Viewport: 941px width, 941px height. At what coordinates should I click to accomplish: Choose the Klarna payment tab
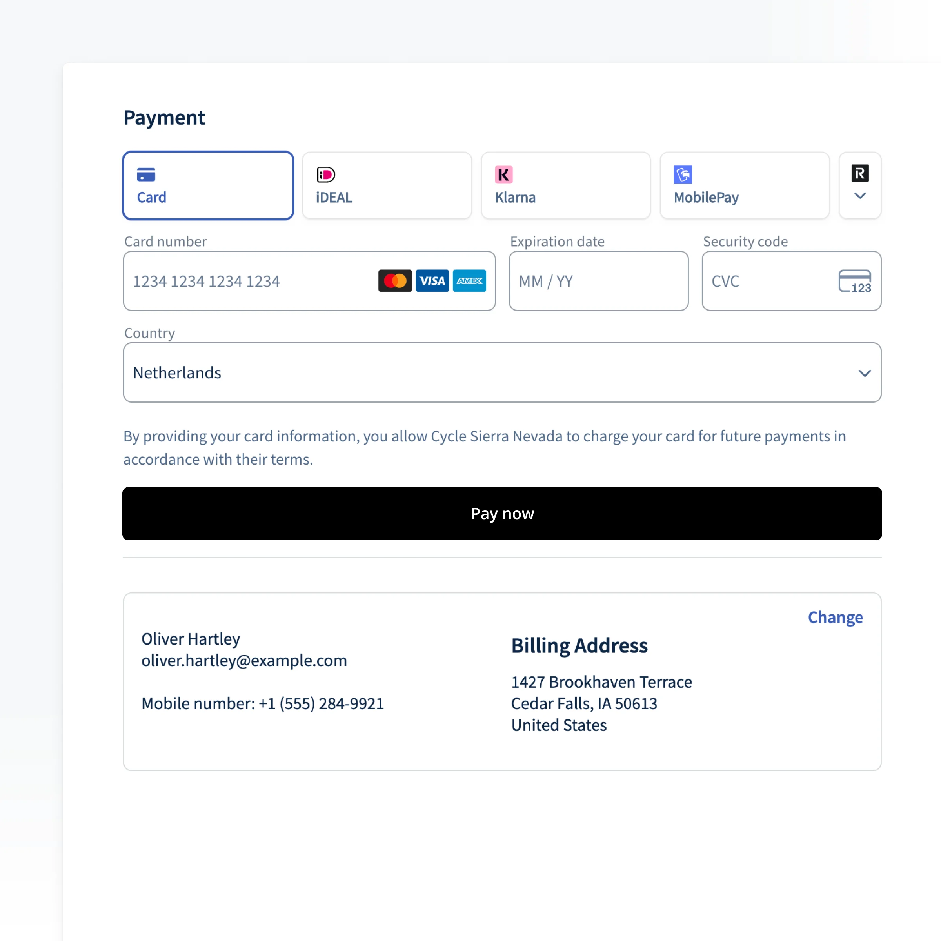point(565,185)
